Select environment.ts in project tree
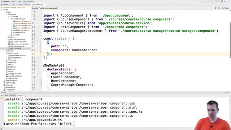The image size is (231, 130). 15,58
